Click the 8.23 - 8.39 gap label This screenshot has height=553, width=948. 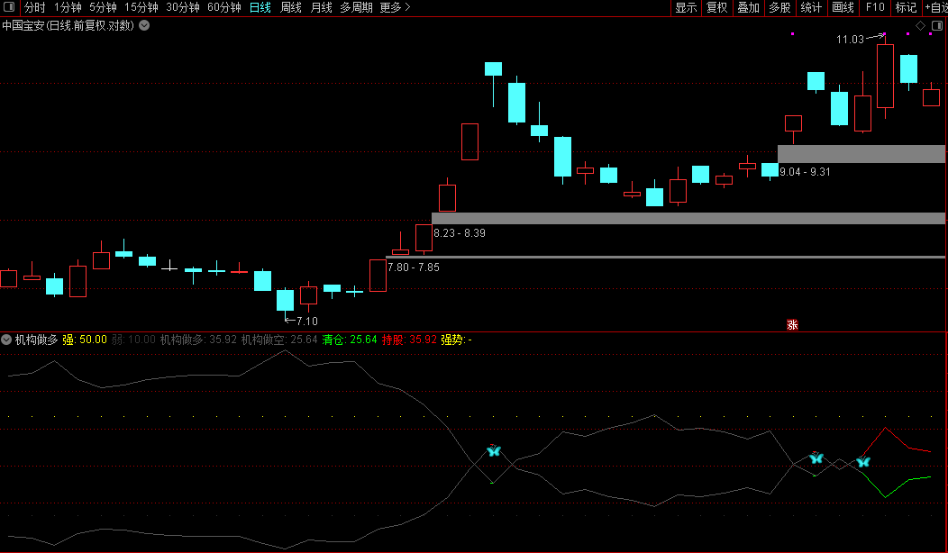tap(460, 233)
